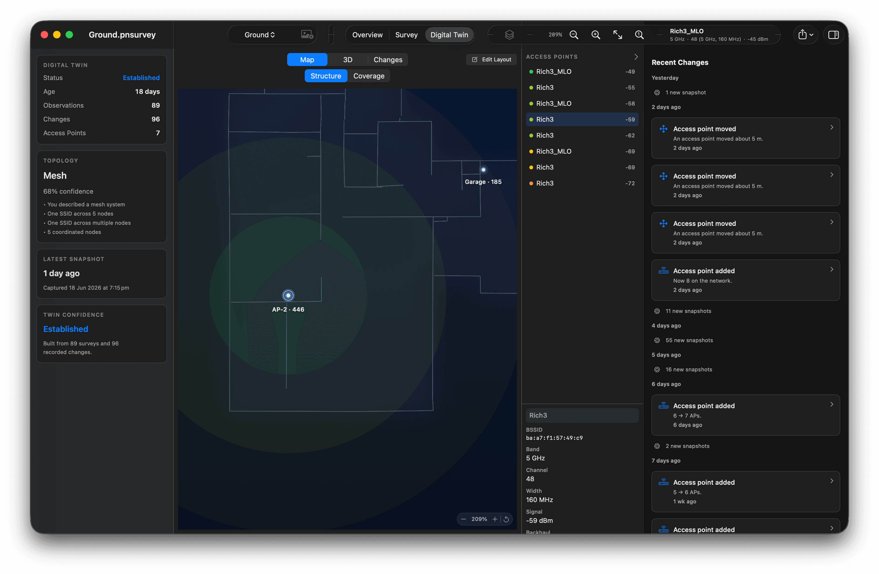Viewport: 879px width, 574px height.
Task: Open the Overview tab
Action: (x=367, y=35)
